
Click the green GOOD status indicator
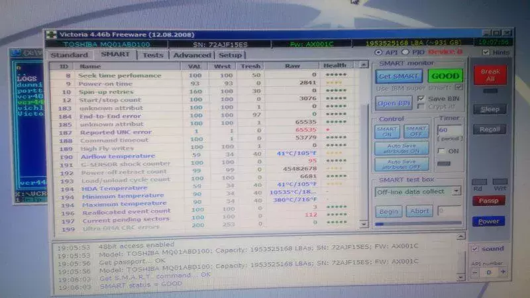point(445,75)
